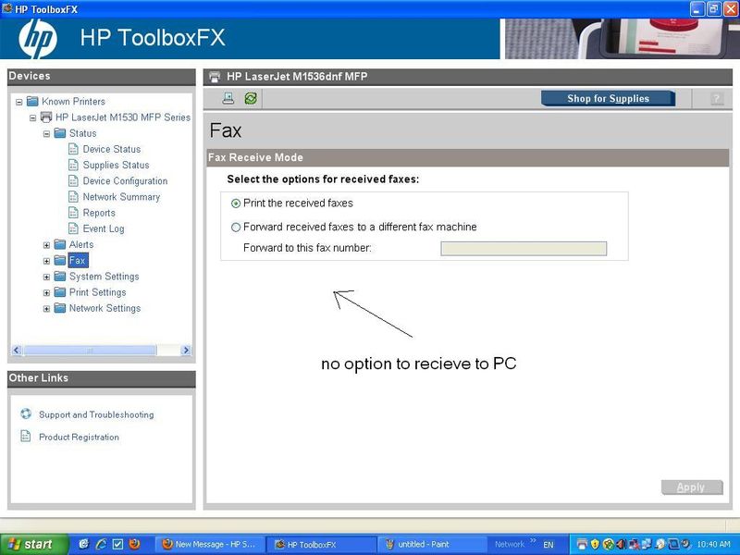This screenshot has width=740, height=555.
Task: Click the Shop for Supplies button
Action: tap(608, 99)
